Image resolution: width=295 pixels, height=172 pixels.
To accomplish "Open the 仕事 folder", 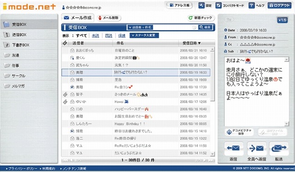I will [29, 65].
